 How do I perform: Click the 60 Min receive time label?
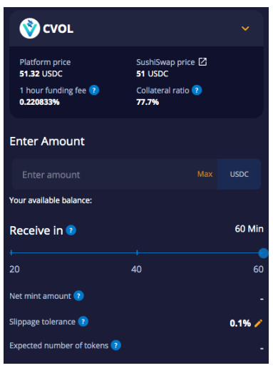pos(249,229)
